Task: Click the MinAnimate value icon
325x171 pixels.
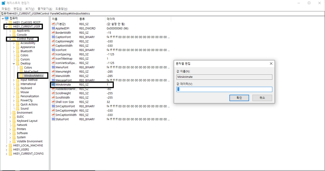Action: 53,84
